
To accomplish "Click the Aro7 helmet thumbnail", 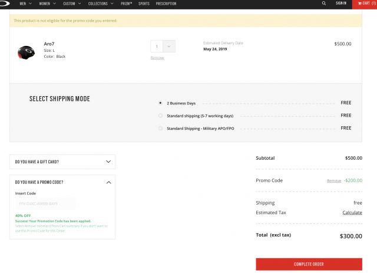I will point(26,52).
